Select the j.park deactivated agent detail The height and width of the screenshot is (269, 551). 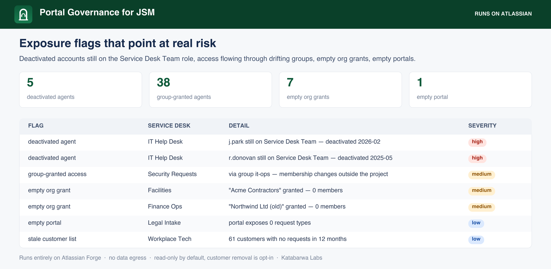pyautogui.click(x=305, y=142)
